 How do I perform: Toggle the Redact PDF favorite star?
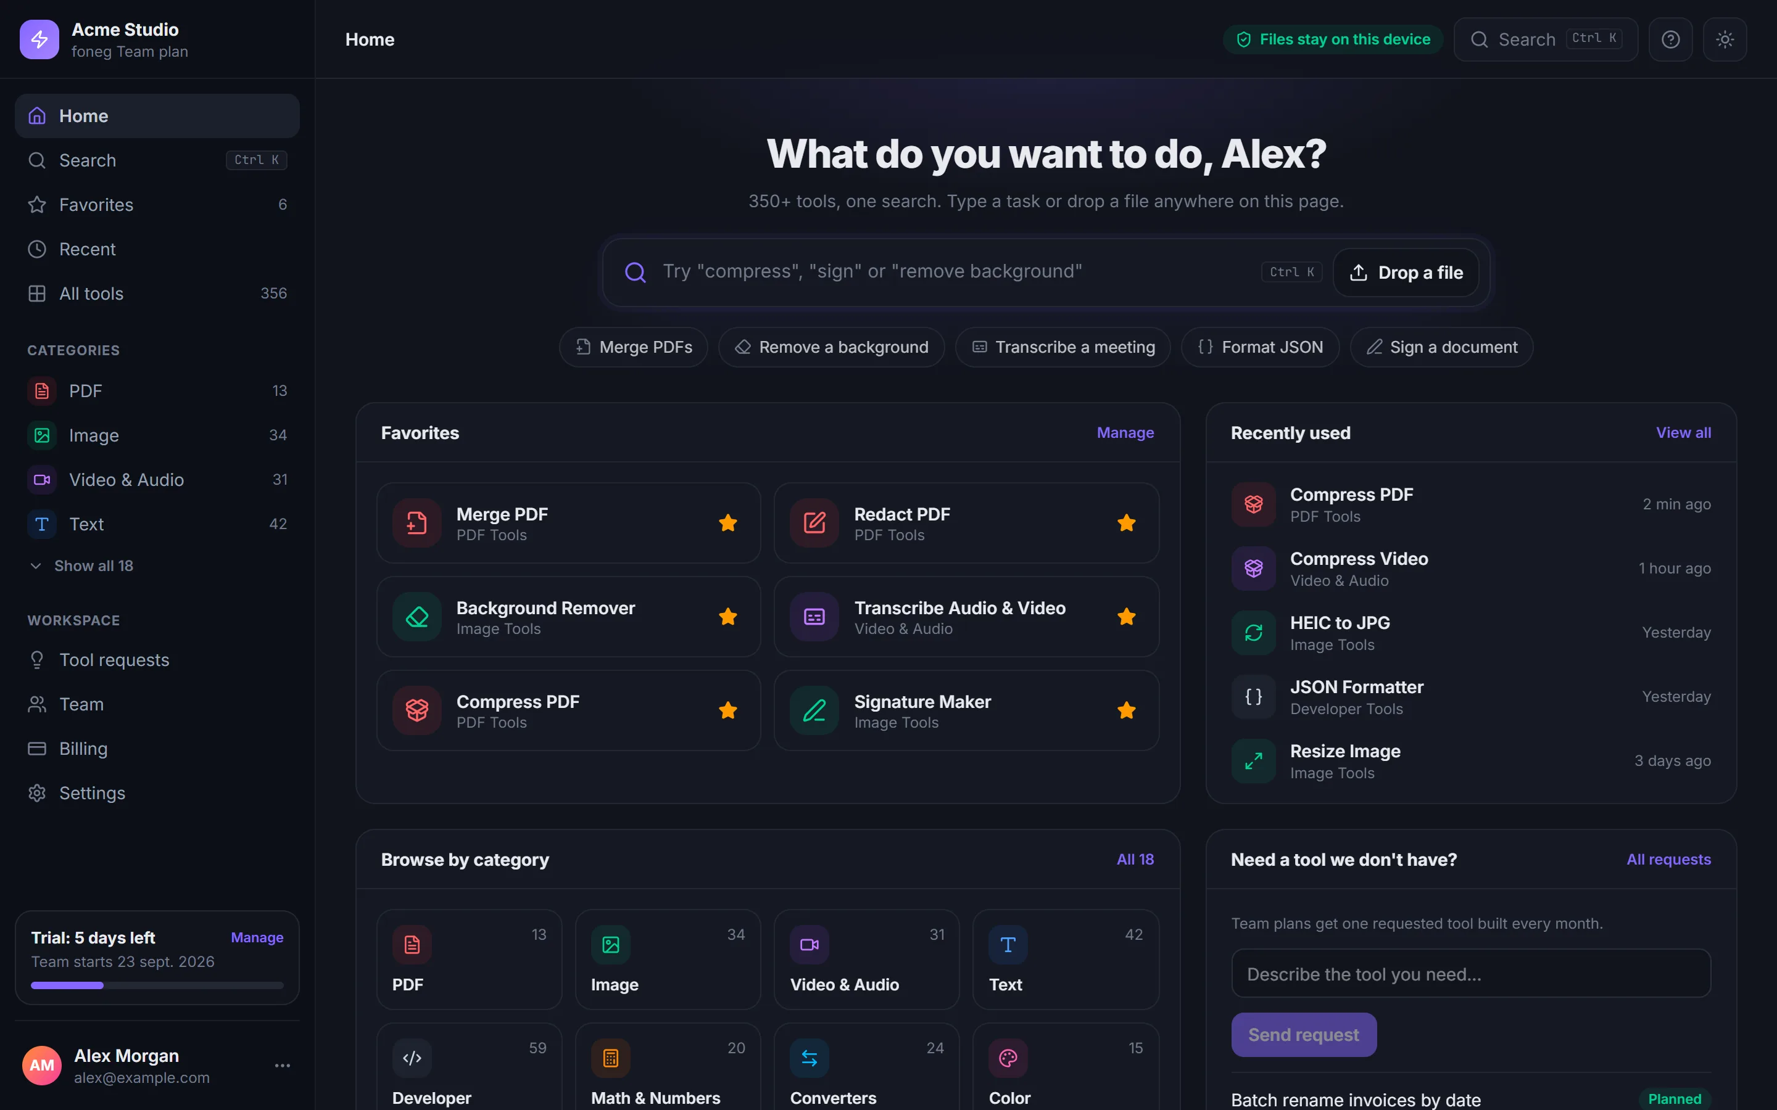pos(1127,523)
